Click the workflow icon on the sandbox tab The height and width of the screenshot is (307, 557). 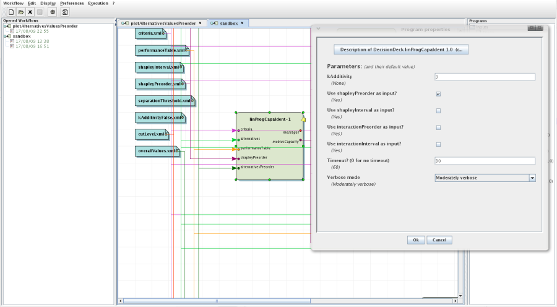[214, 23]
